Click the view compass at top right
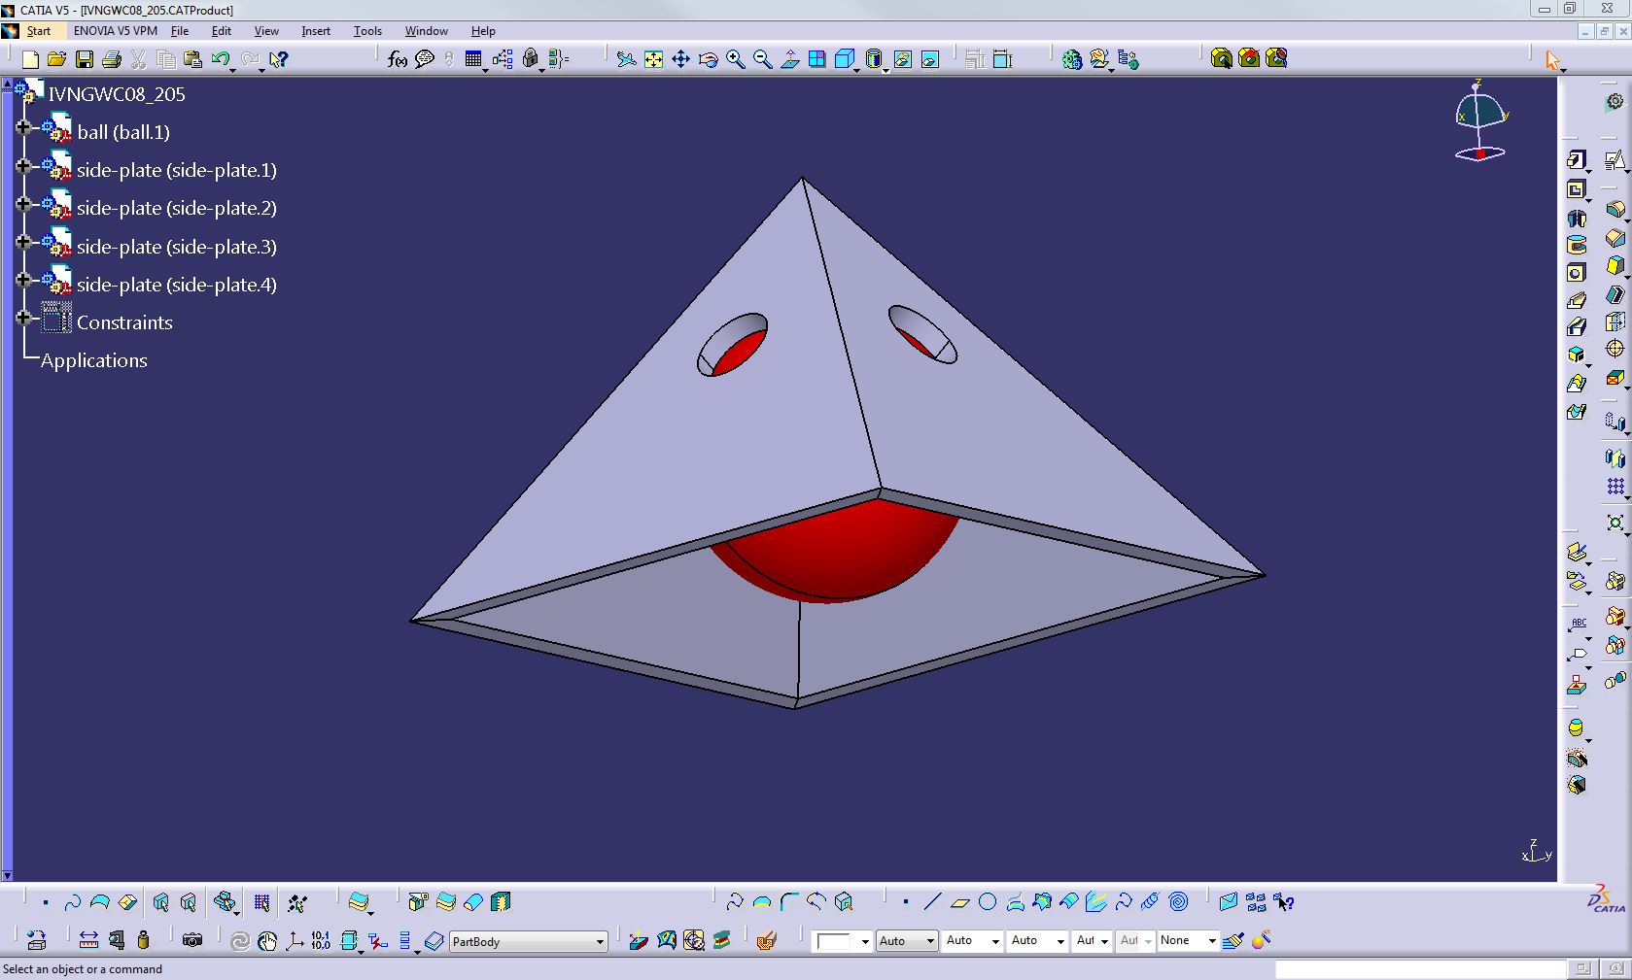This screenshot has width=1632, height=980. (x=1480, y=121)
